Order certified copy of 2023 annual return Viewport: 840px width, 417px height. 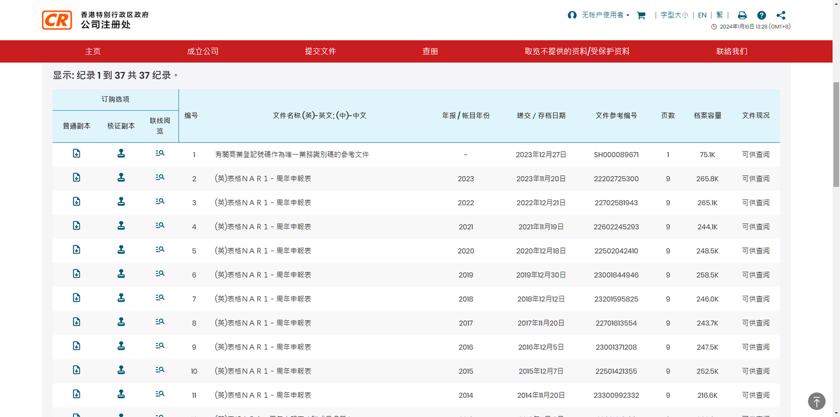(x=121, y=177)
